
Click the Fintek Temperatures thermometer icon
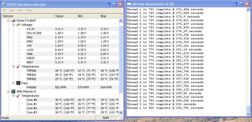pyautogui.click(x=18, y=66)
